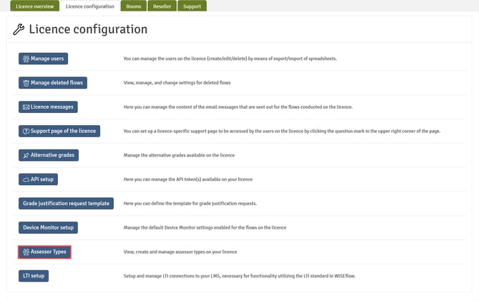Open Device Monitor setup

(47, 227)
